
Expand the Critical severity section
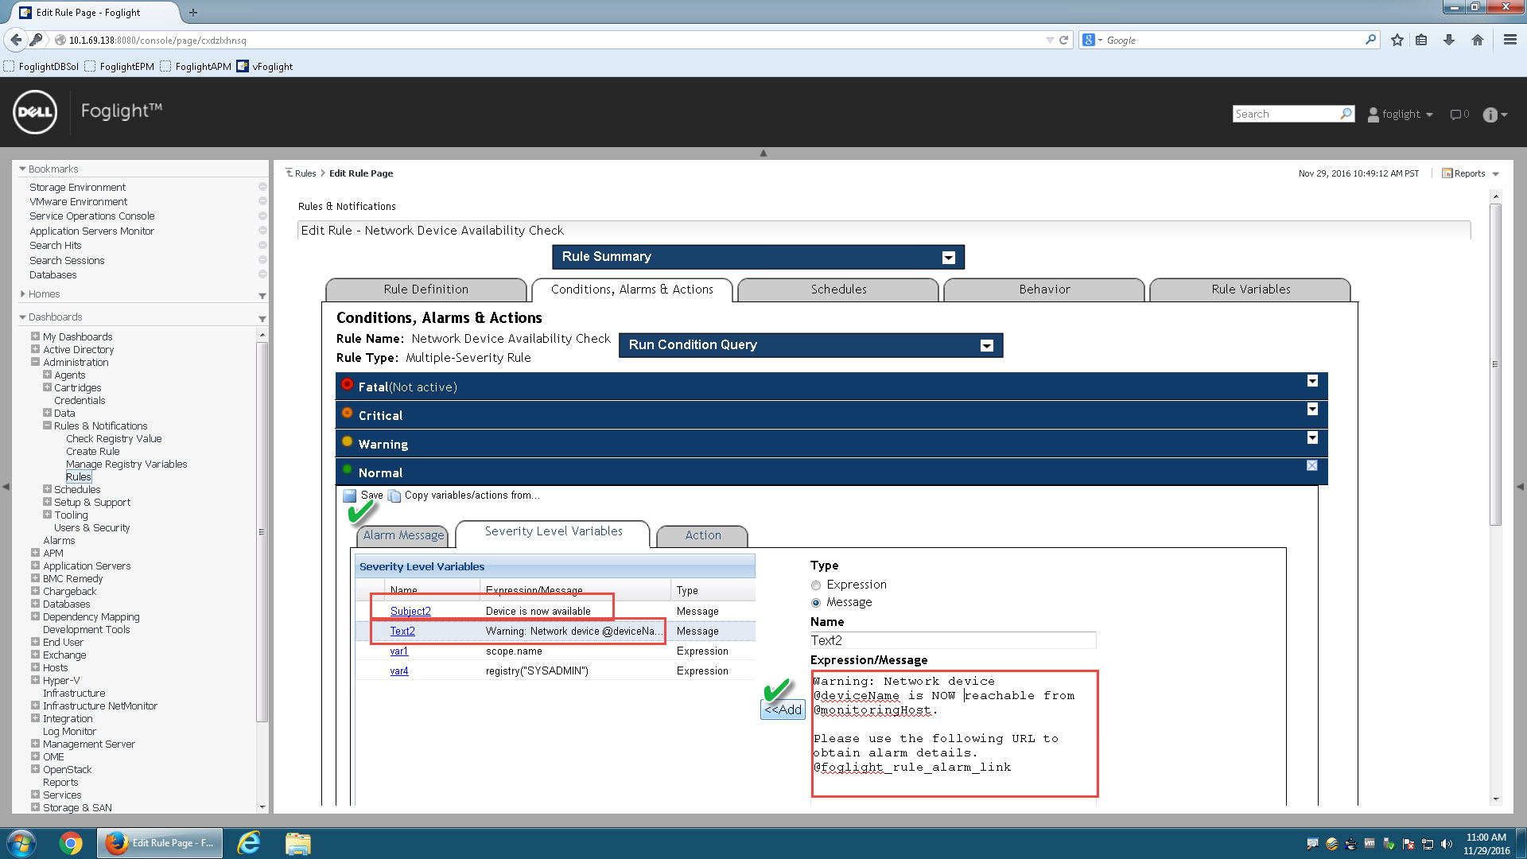[x=1312, y=410]
